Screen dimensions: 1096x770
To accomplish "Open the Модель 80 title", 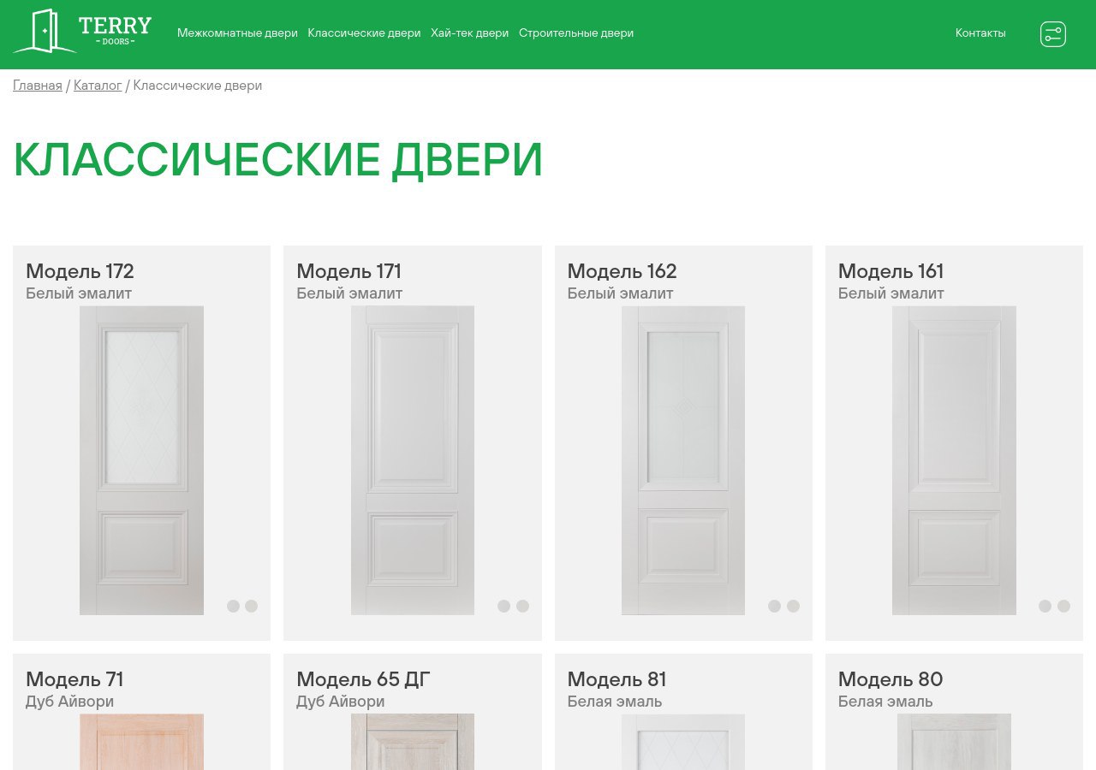I will coord(890,679).
